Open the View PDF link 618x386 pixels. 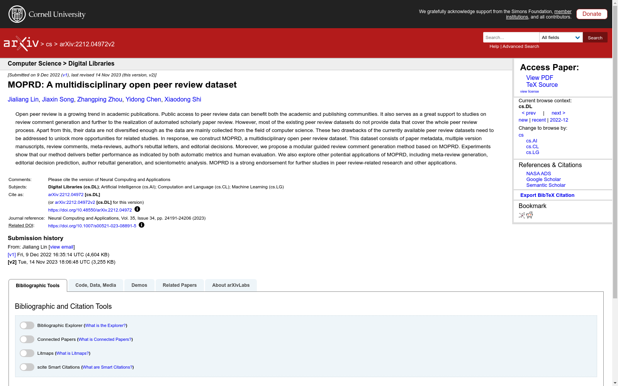540,78
